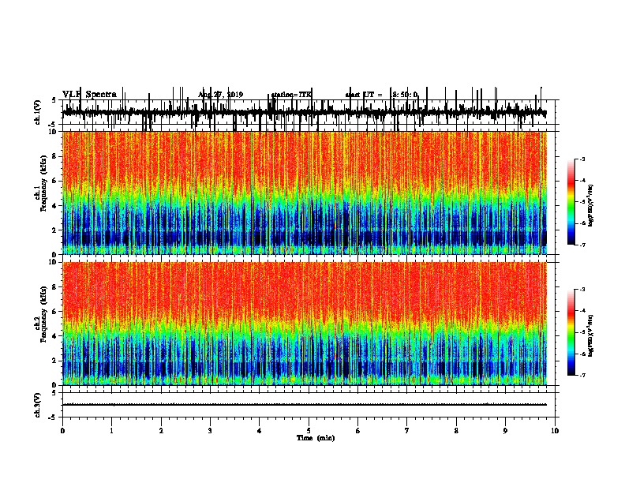
Task: Click the ch.2 spectrogram panel
Action: coord(305,324)
